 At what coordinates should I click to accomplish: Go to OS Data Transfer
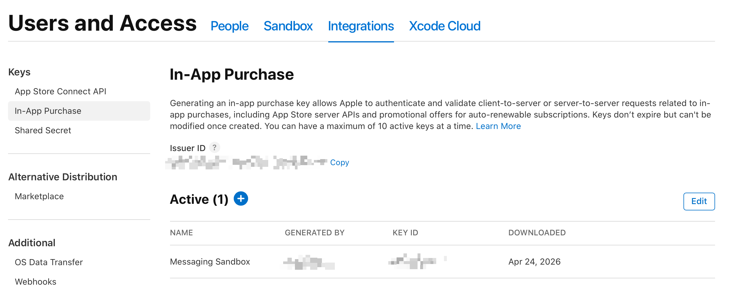tap(49, 262)
